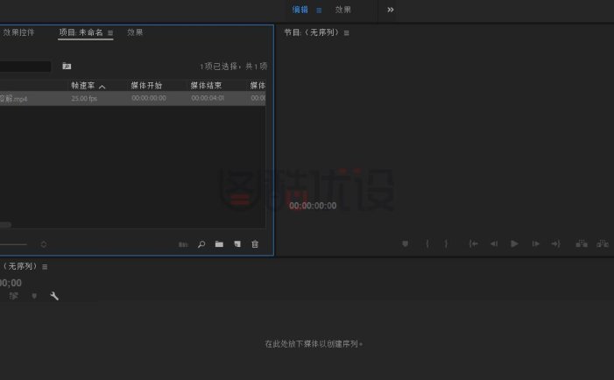
Task: Select the 项目: 未命名 panel tab
Action: click(81, 32)
